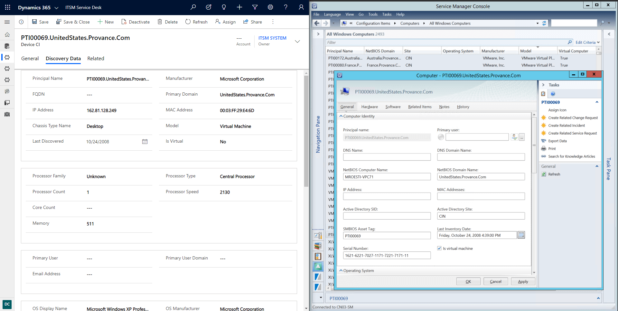The image size is (618, 311).
Task: Click the Cancel button in Computer dialog
Action: [496, 281]
